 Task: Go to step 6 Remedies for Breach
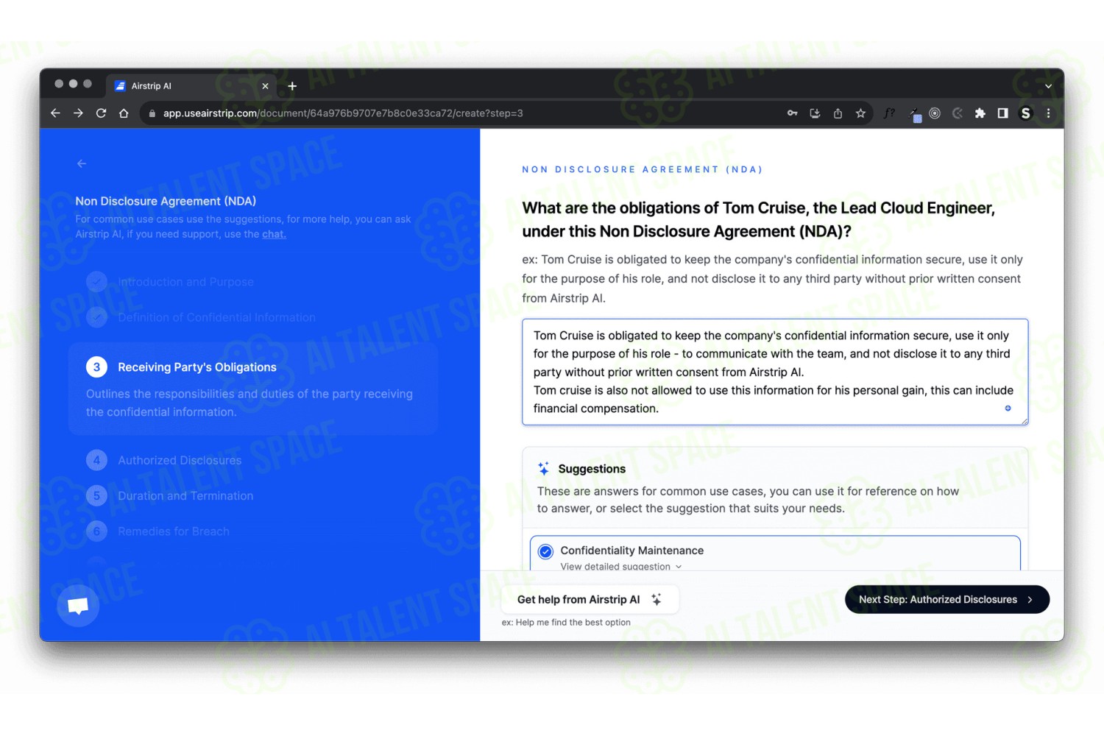(158, 531)
